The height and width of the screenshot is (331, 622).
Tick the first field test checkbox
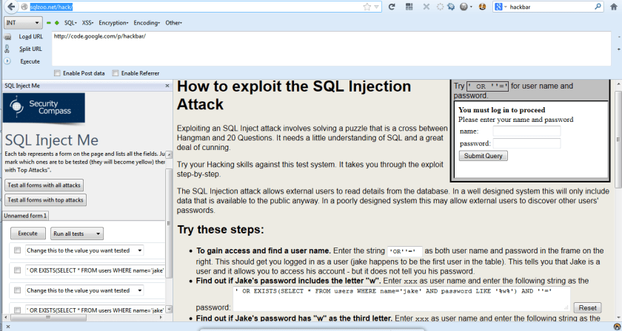point(17,251)
